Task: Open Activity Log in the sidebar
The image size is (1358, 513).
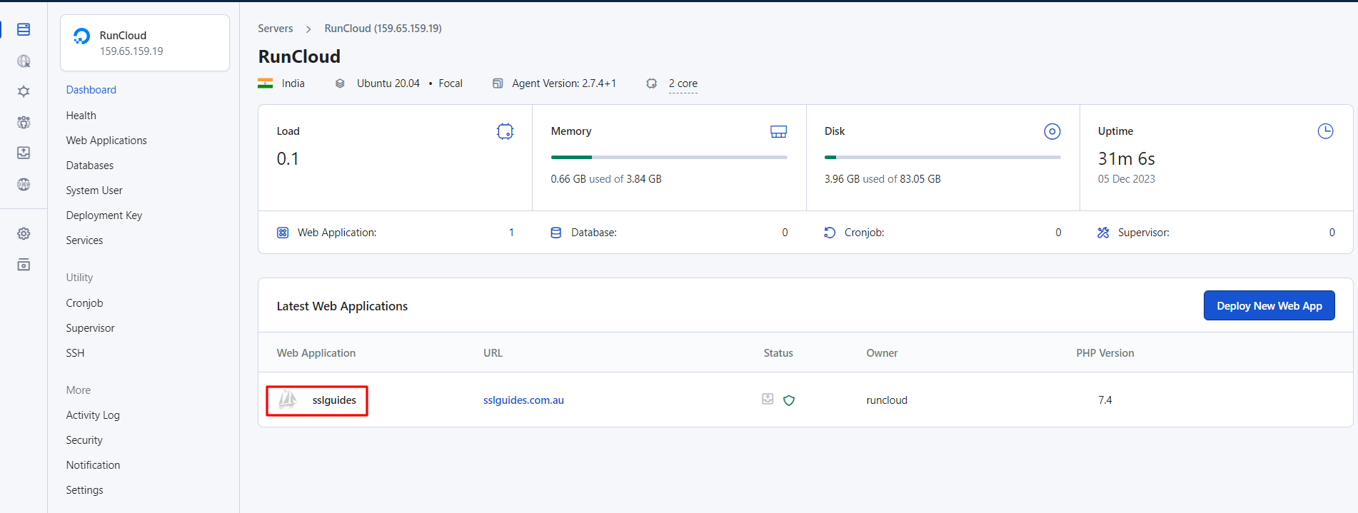Action: [x=93, y=415]
